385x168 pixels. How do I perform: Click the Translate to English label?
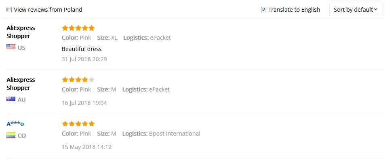pos(294,10)
